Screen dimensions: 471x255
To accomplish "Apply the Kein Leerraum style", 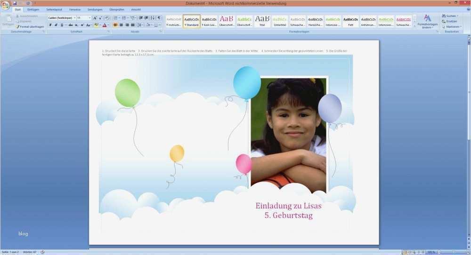I will click(x=209, y=21).
